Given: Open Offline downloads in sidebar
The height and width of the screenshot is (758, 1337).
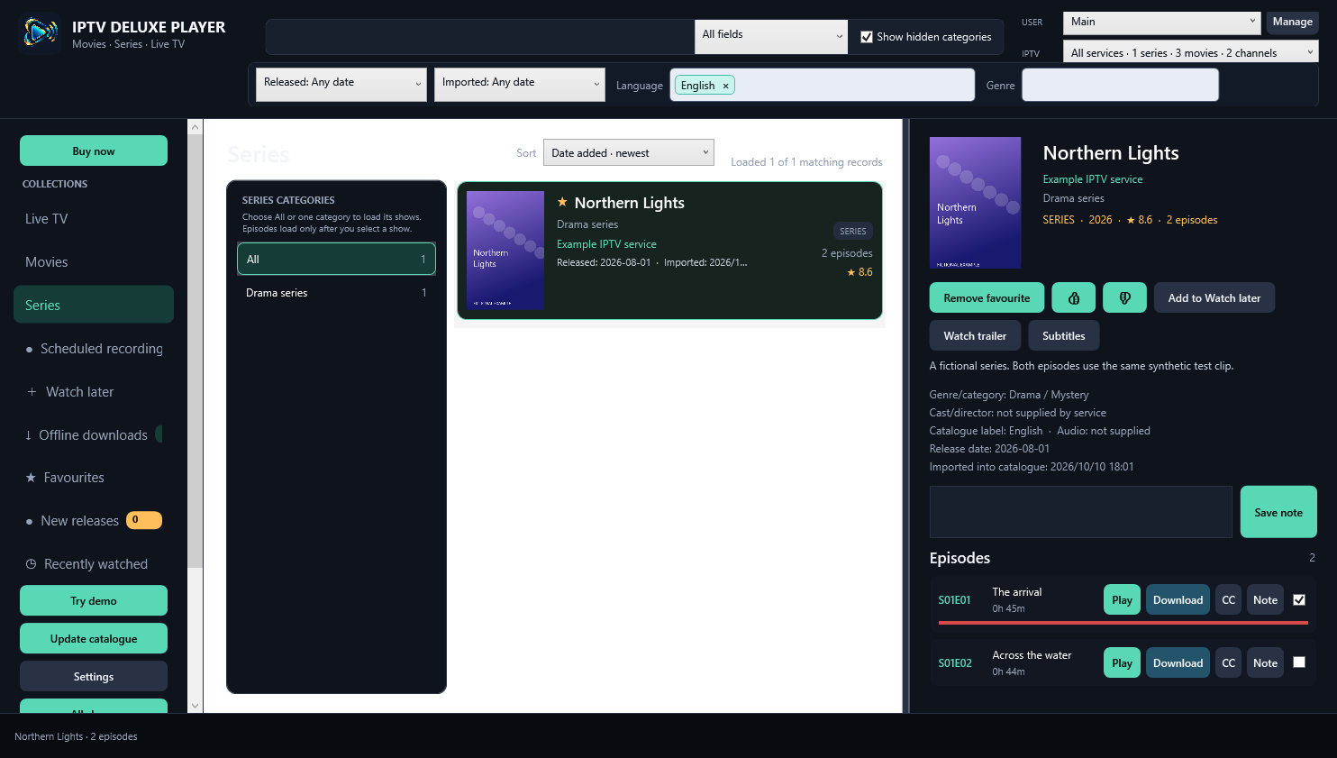Looking at the screenshot, I should 94,434.
